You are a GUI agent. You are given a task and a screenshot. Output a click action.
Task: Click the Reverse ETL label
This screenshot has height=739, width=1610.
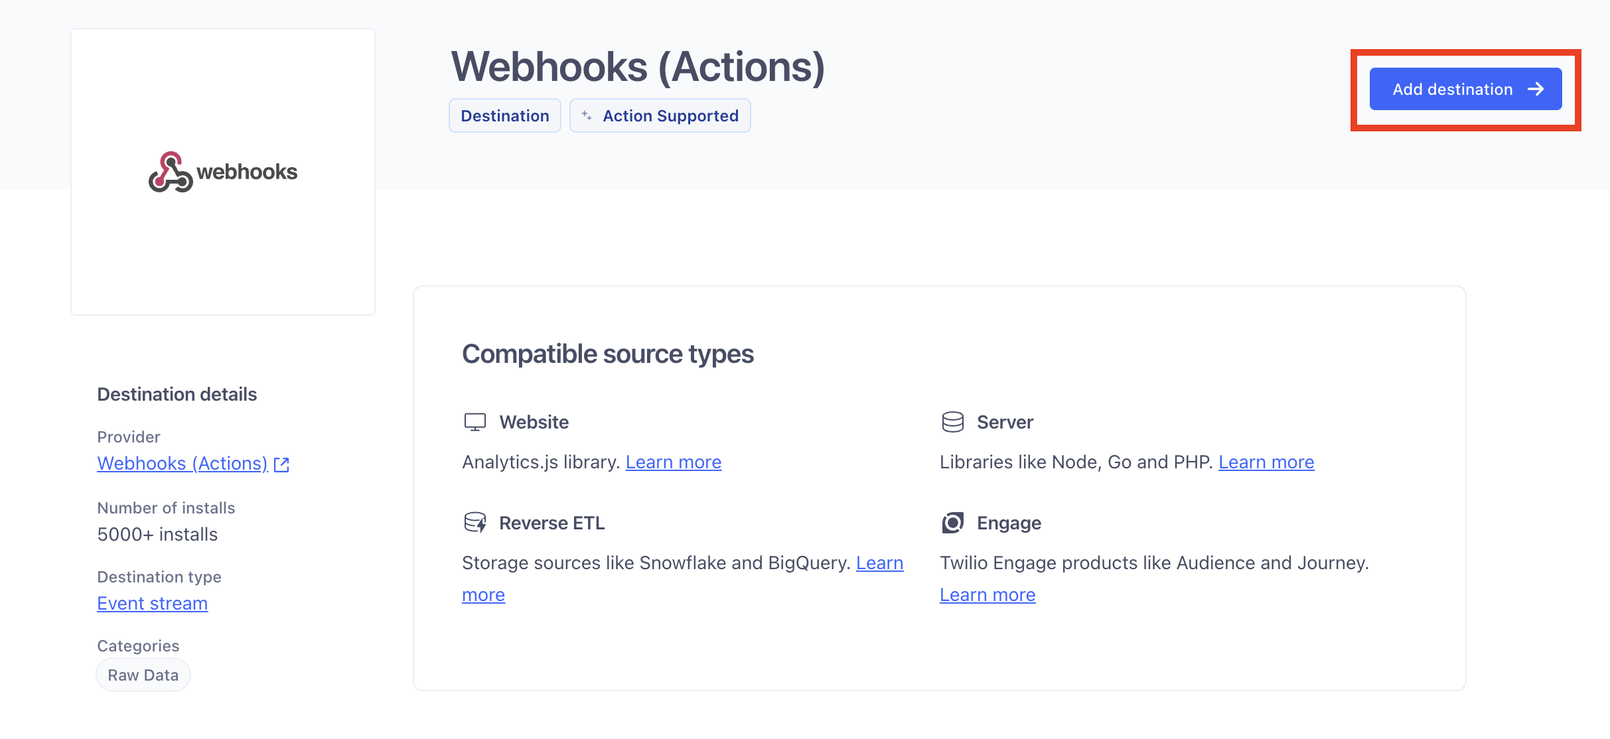coord(552,523)
